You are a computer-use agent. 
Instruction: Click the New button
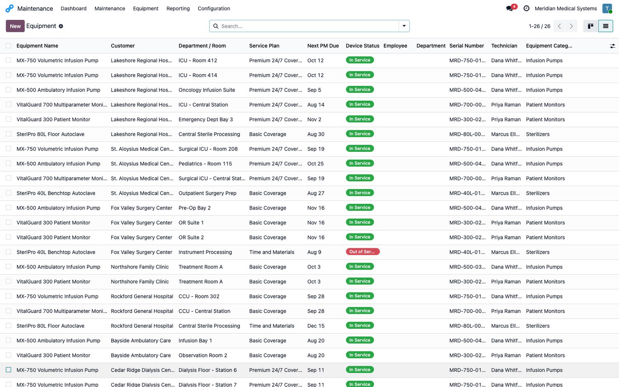click(15, 26)
